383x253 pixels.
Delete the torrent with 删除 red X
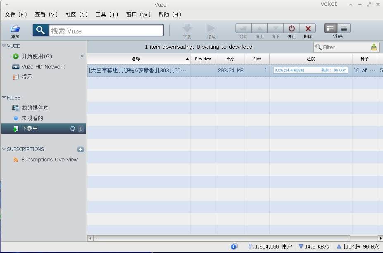(x=308, y=28)
